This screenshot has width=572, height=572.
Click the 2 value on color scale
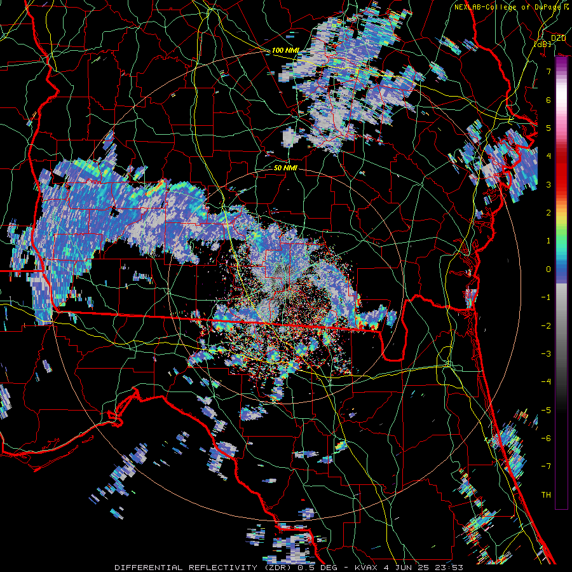click(x=548, y=213)
